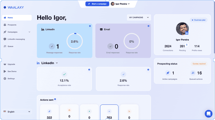Click the page scrollbar on right edge
215x120 pixels.
point(214,27)
